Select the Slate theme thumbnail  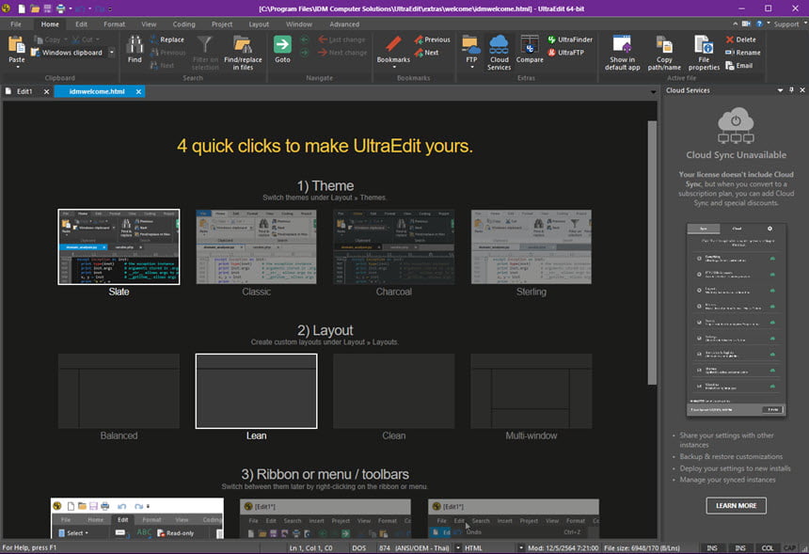[x=119, y=246]
